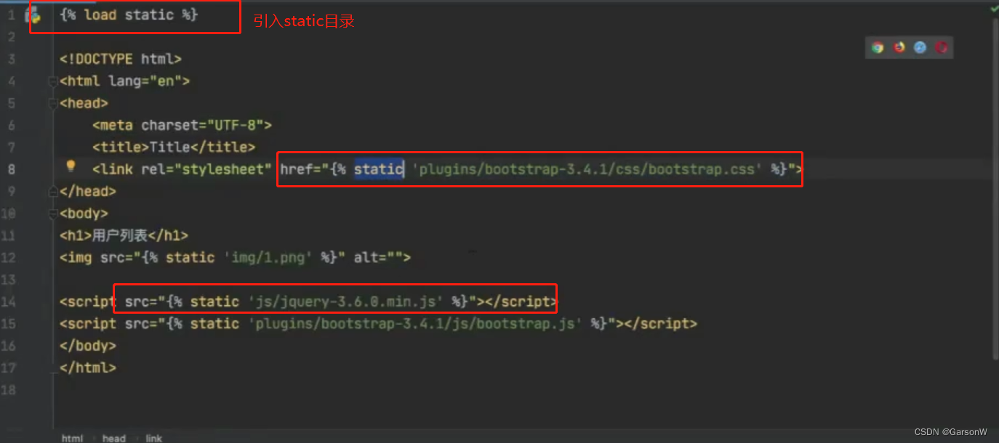999x443 pixels.
Task: Click the closing '</html>' tag
Action: pos(88,368)
